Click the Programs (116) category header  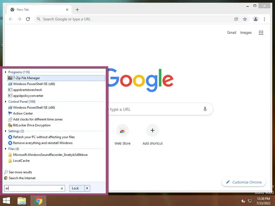[19, 72]
